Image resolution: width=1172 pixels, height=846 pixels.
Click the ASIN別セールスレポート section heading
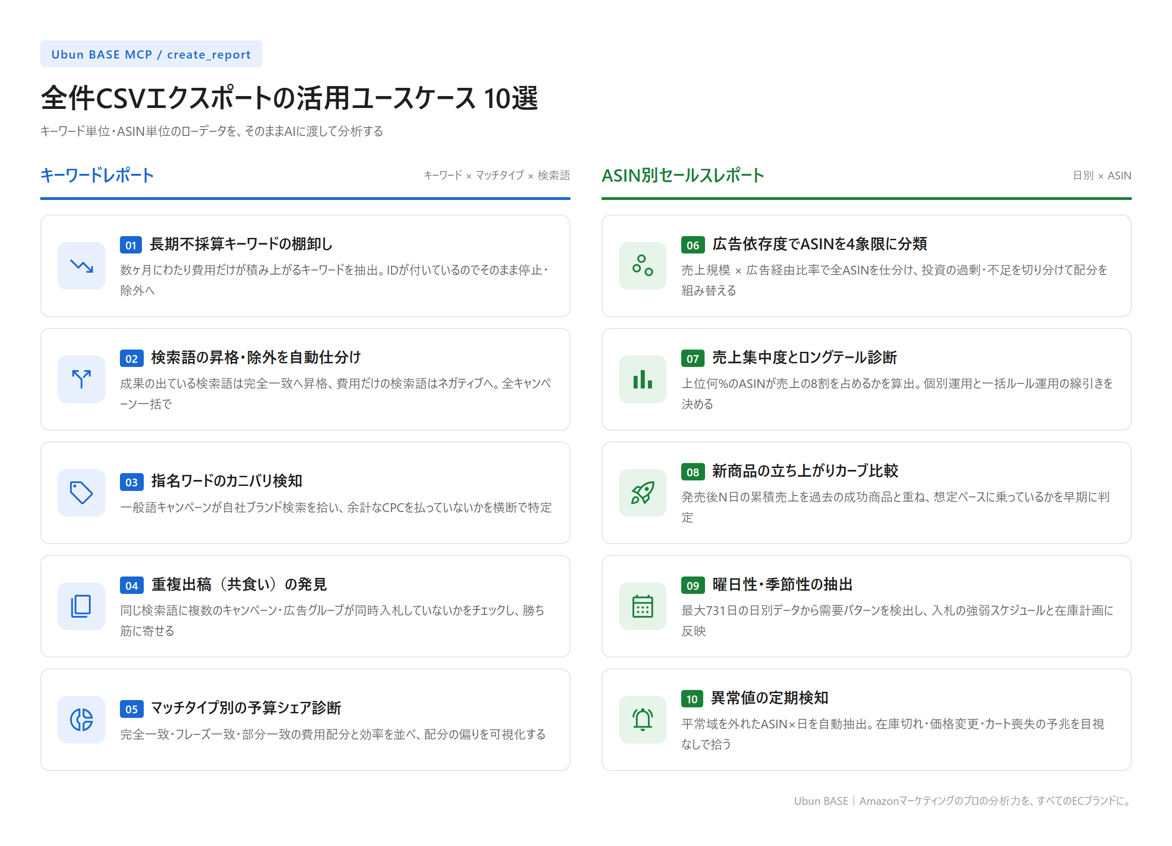(683, 176)
